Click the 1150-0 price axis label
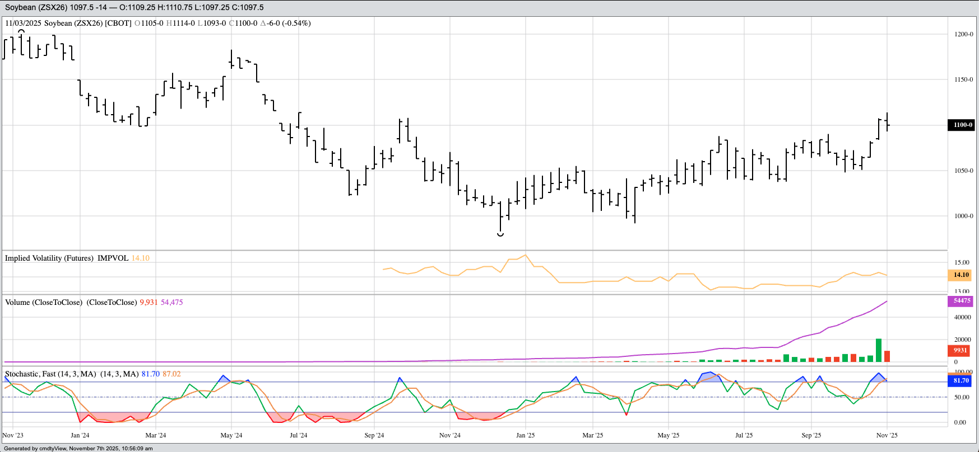Image resolution: width=979 pixels, height=452 pixels. (964, 79)
